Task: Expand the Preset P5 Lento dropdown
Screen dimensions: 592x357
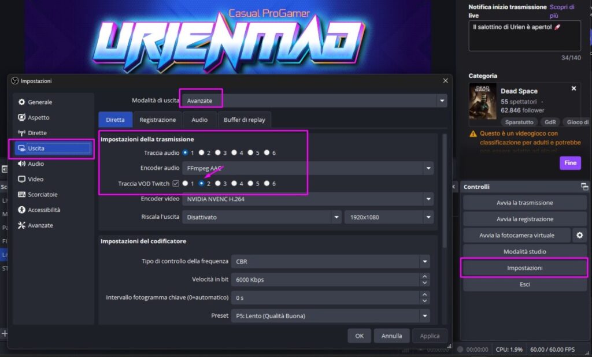Action: 425,316
